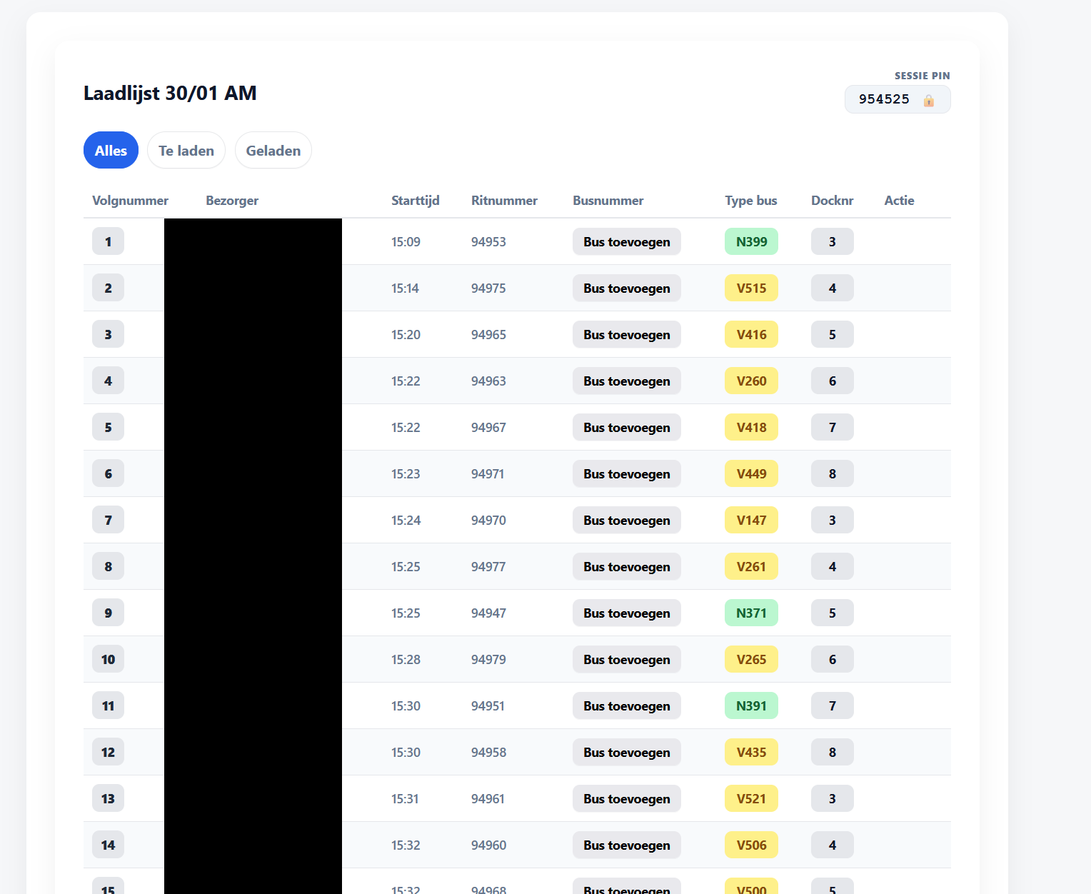Screen dimensions: 1091x894
Task: Click the lock icon beside session pin 954525
Action: coord(929,100)
